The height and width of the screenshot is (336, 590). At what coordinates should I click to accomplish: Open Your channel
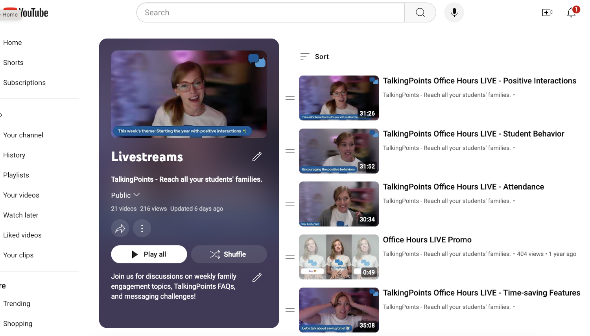(23, 135)
